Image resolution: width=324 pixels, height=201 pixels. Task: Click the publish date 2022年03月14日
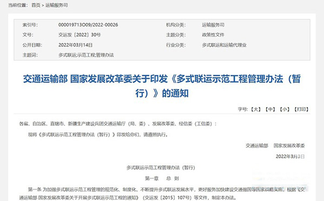coord(76,45)
